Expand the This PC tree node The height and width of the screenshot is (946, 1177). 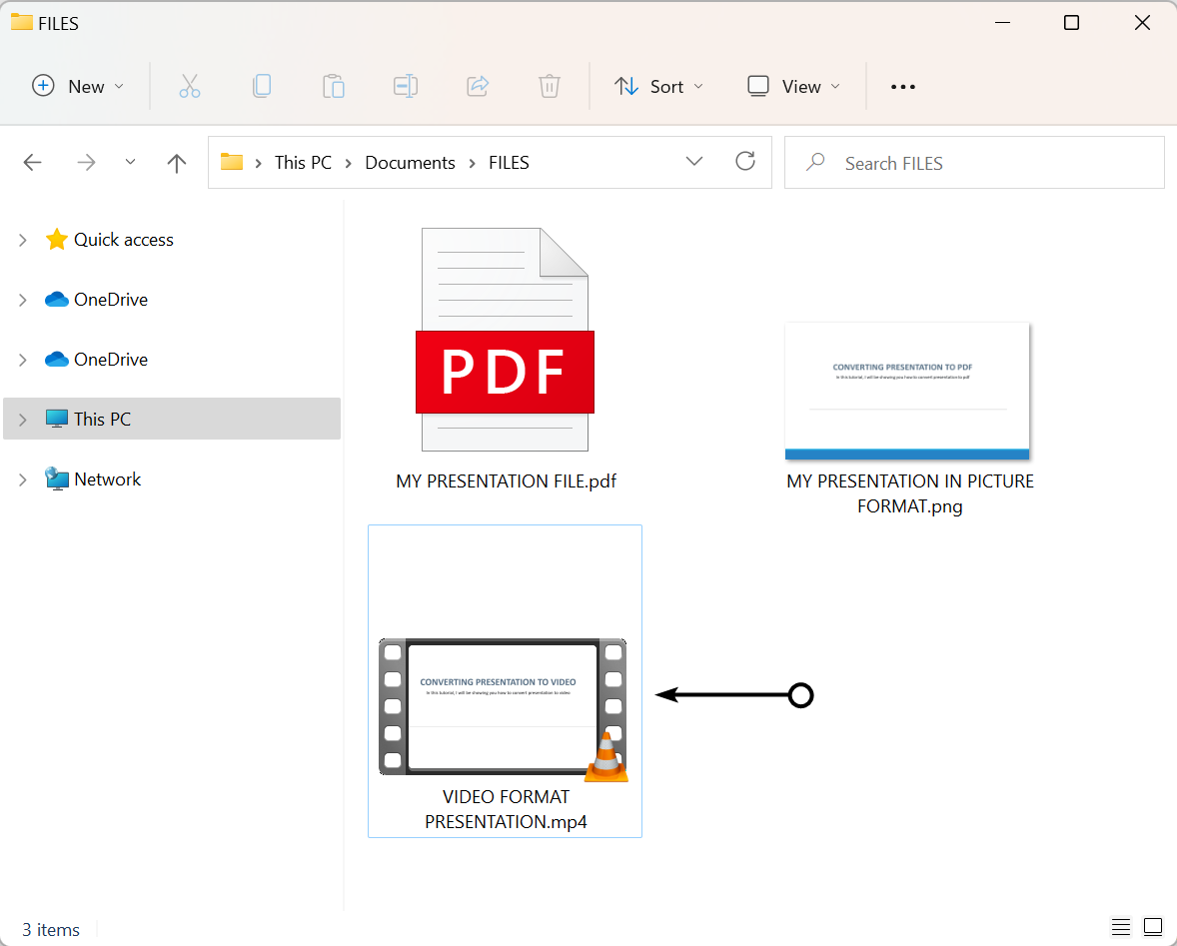(22, 419)
